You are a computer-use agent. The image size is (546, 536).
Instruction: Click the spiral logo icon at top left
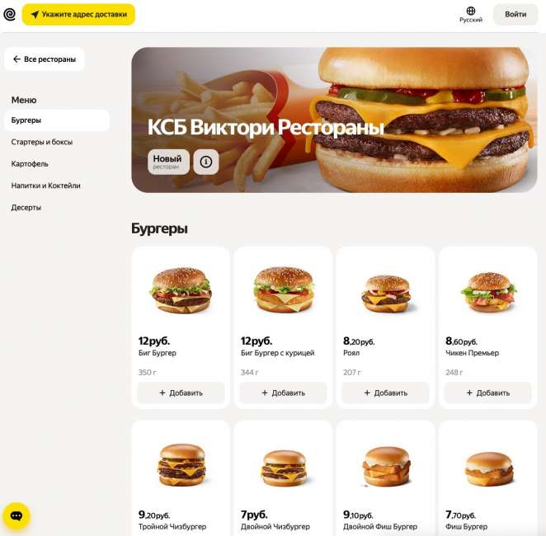(9, 14)
